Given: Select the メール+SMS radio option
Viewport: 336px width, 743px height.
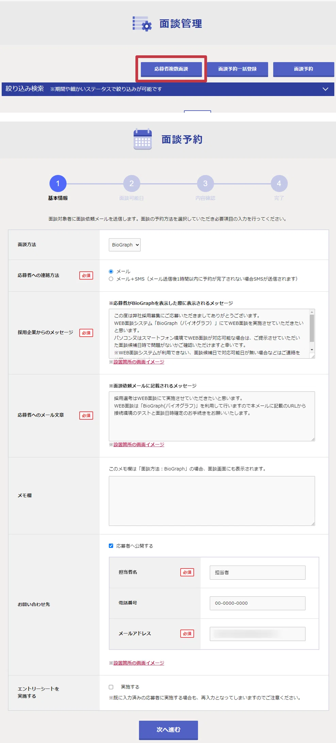Looking at the screenshot, I should (111, 279).
